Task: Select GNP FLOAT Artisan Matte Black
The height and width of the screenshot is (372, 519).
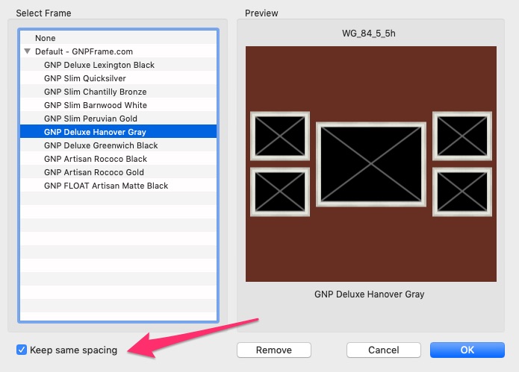Action: coord(106,186)
